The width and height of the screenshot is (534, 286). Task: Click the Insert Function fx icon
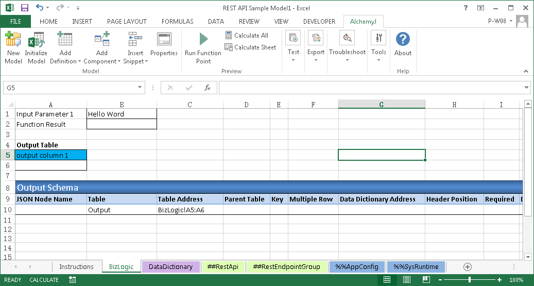click(208, 88)
